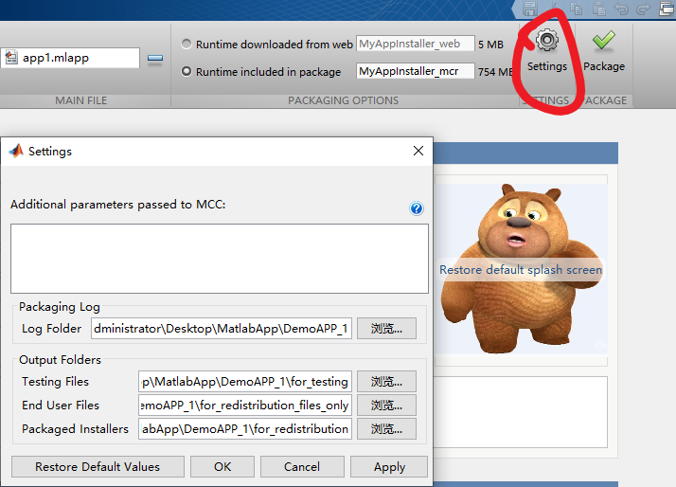676x487 pixels.
Task: Edit the Log Folder path field
Action: tap(222, 328)
